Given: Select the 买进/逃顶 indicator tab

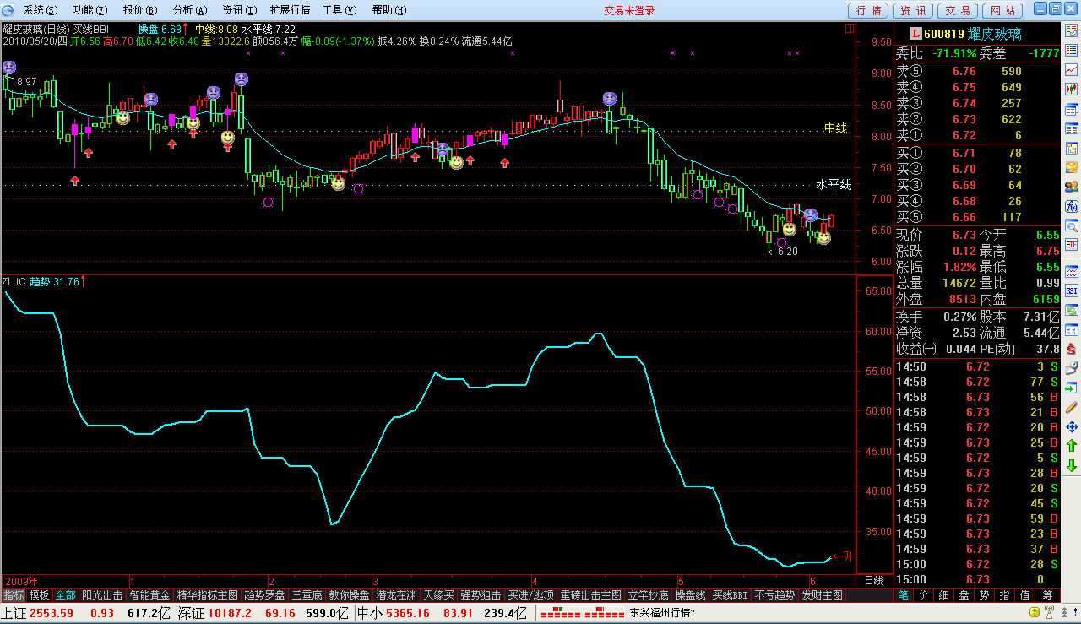Looking at the screenshot, I should coord(531,595).
